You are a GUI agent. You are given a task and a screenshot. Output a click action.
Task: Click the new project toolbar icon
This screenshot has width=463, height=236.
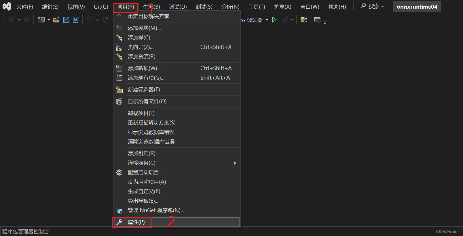41,20
